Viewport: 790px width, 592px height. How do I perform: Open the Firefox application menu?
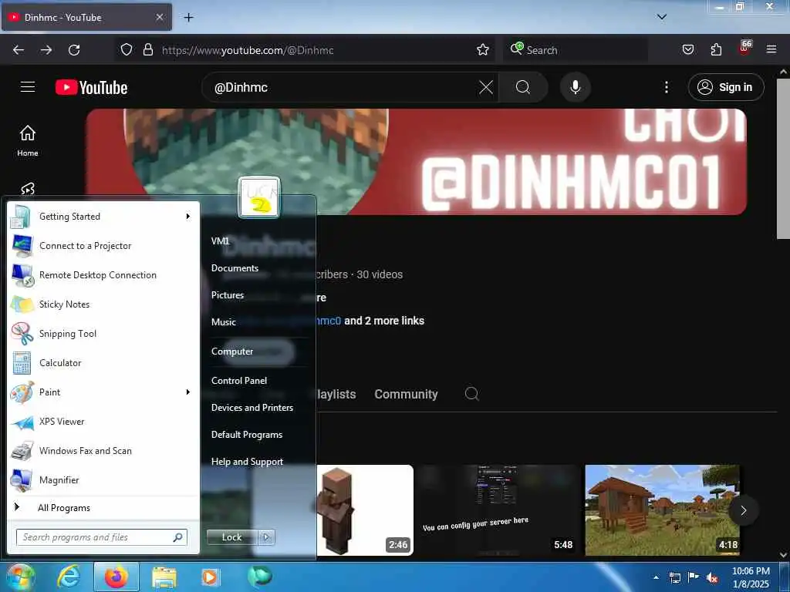[771, 50]
